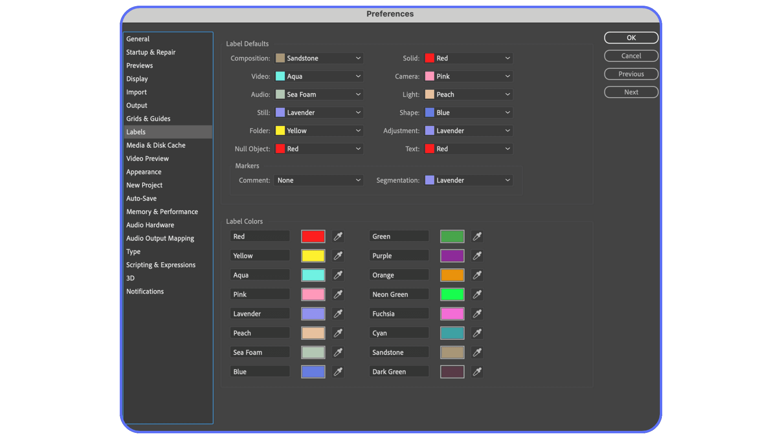Viewport: 782px width, 439px height.
Task: Click the OK button
Action: [x=631, y=37]
